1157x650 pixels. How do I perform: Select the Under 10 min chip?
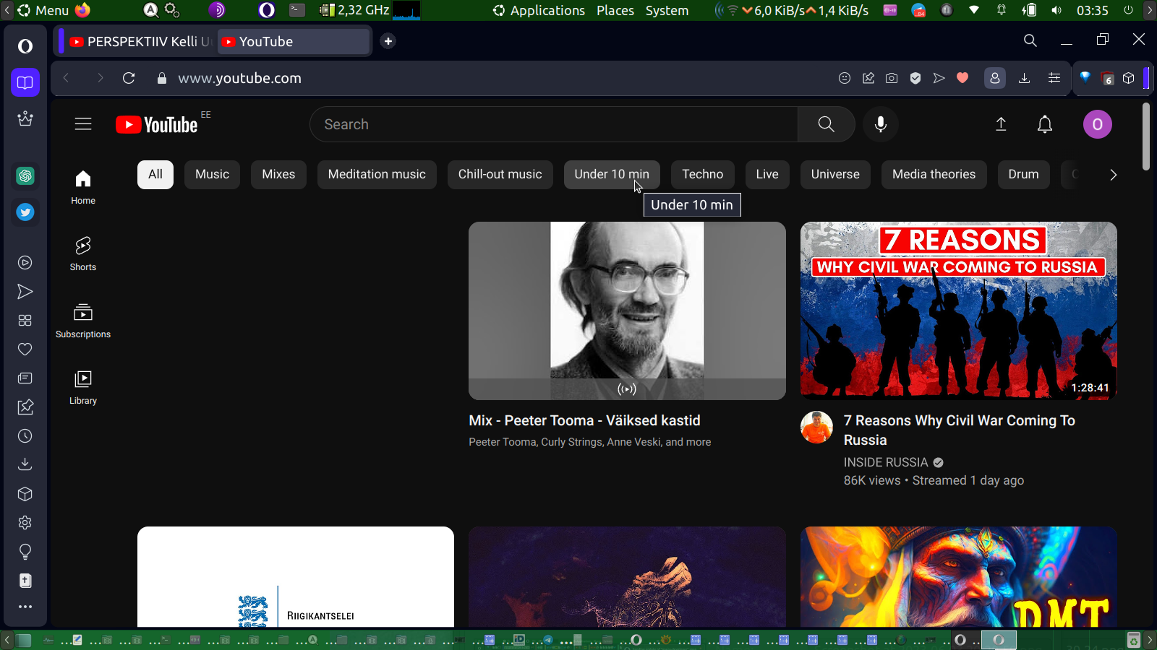click(612, 174)
